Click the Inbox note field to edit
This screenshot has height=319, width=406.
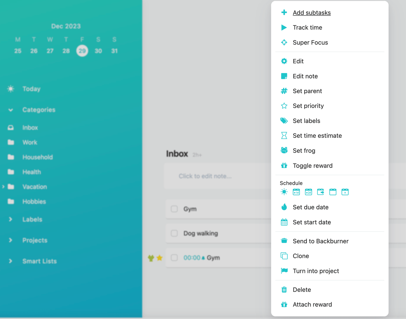pyautogui.click(x=205, y=176)
